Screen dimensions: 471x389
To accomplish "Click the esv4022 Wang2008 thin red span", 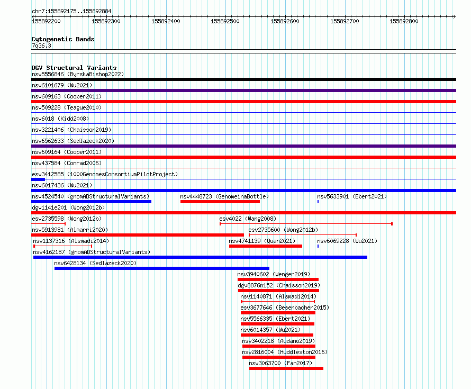I will click(306, 224).
